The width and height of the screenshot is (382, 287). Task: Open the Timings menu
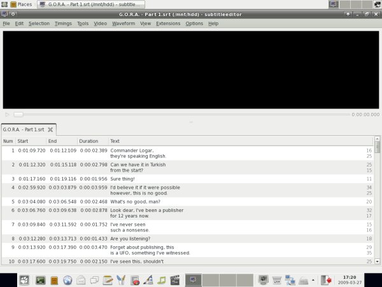63,24
